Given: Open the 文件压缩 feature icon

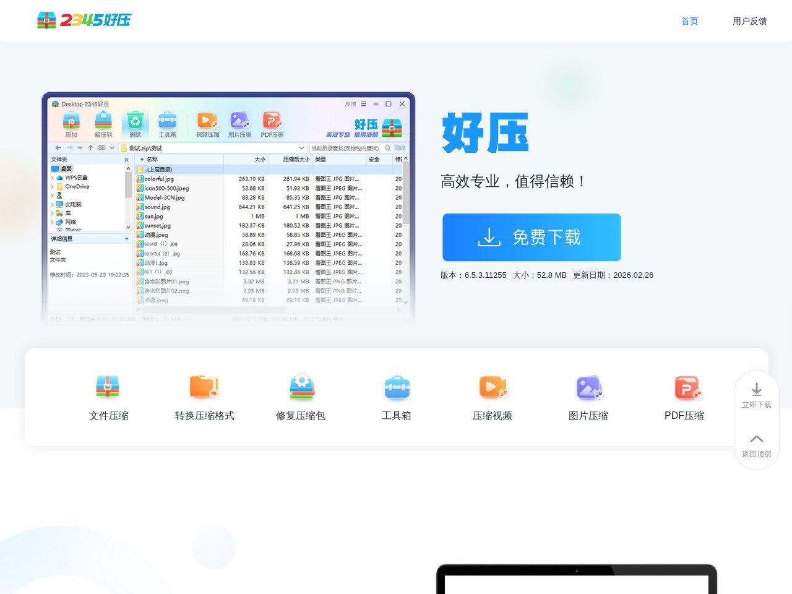Looking at the screenshot, I should 108,386.
